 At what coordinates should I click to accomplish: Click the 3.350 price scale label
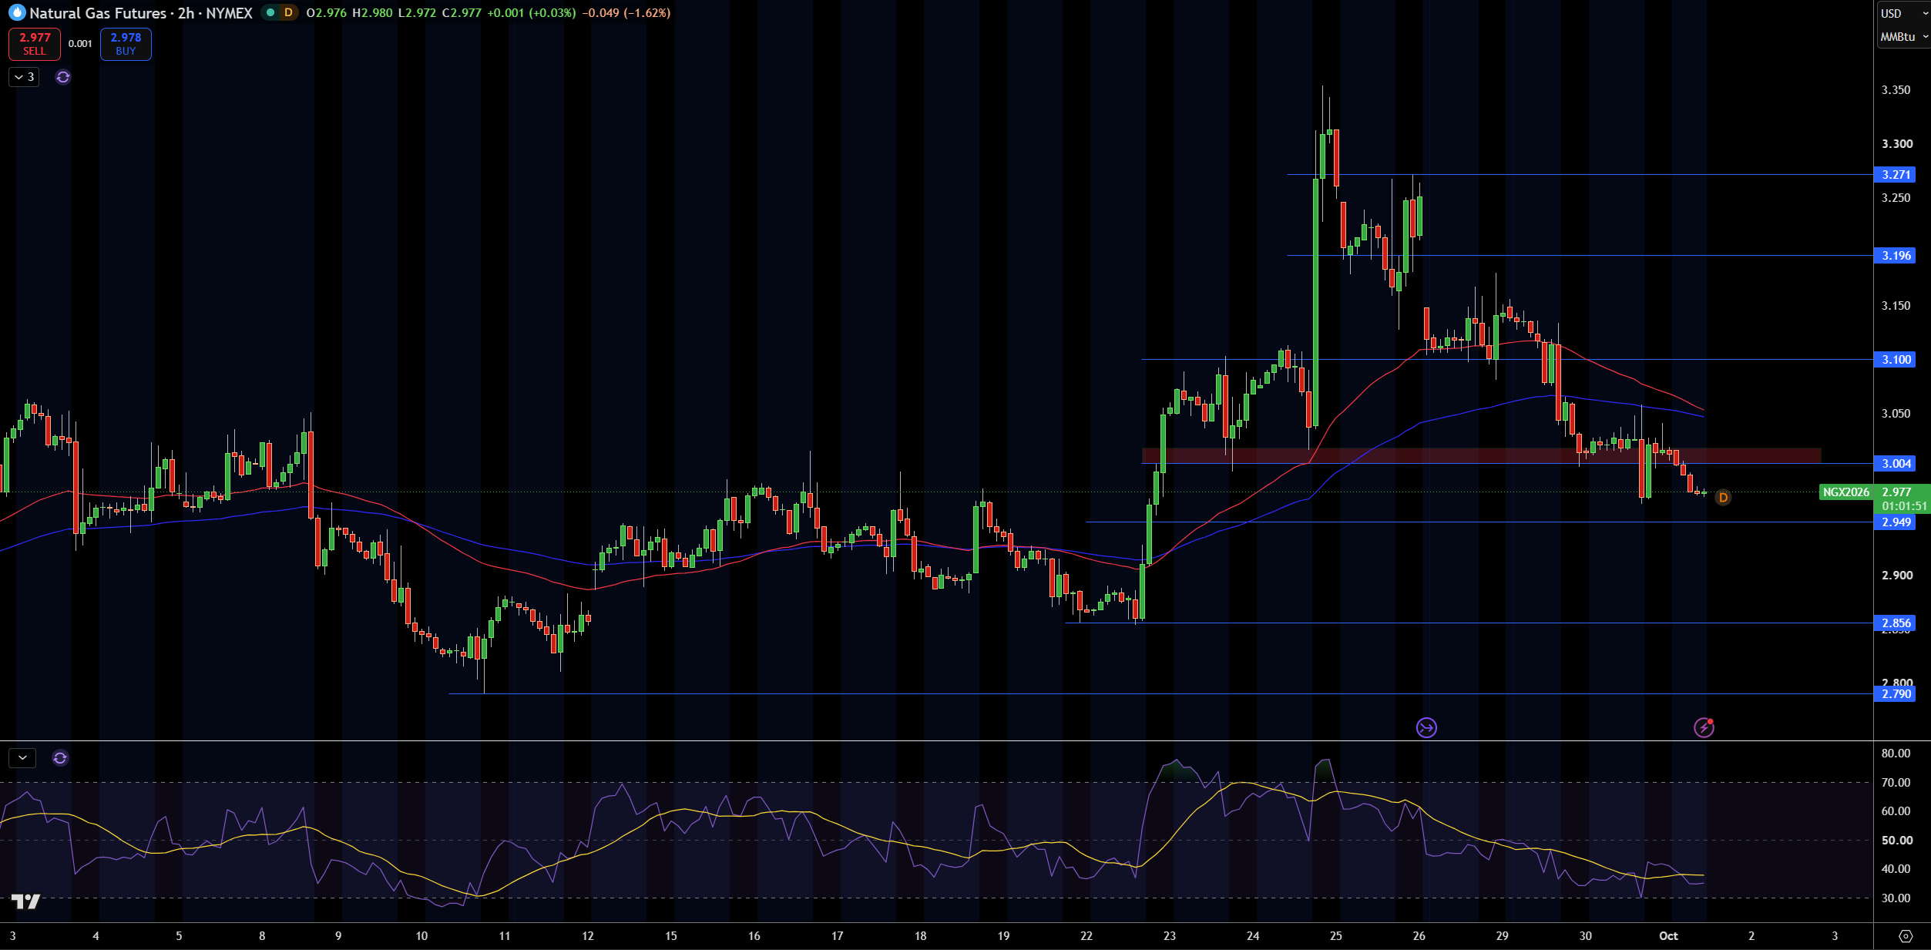pyautogui.click(x=1896, y=90)
